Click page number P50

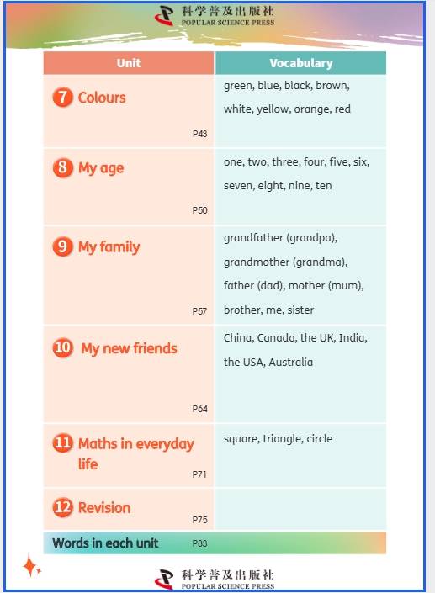point(199,210)
